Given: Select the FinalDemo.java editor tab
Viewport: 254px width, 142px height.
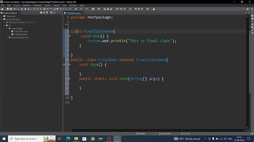Looking at the screenshot, I should (73, 13).
